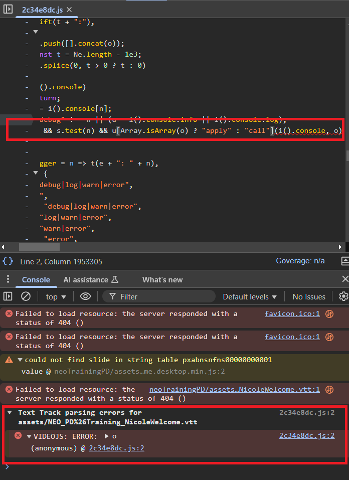The image size is (349, 480).
Task: Toggle live expression eye icon
Action: [85, 296]
